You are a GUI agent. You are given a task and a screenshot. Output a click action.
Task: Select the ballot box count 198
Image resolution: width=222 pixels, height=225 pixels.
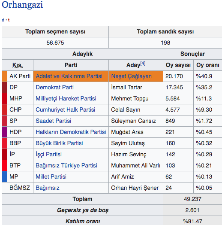[x=165, y=43]
